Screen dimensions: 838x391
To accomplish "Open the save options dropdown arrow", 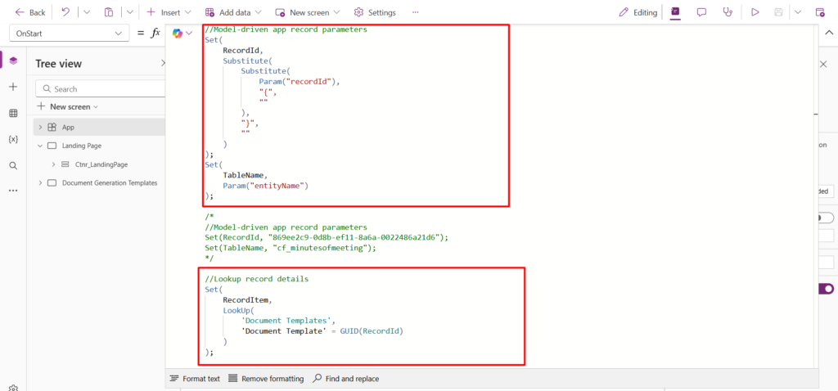I will point(798,12).
